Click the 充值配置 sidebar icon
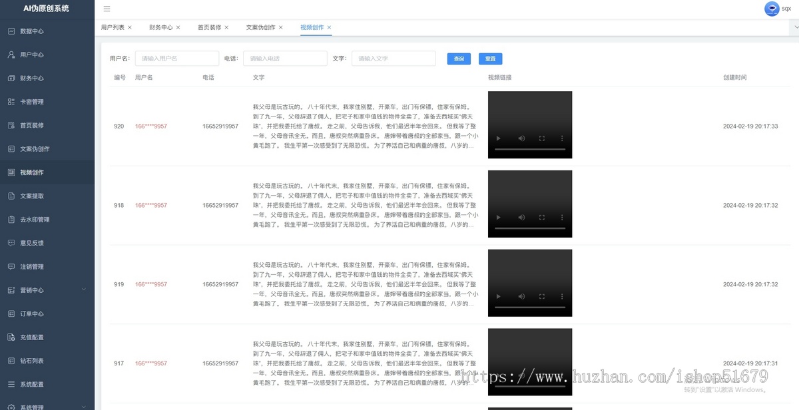The image size is (799, 410). 11,337
